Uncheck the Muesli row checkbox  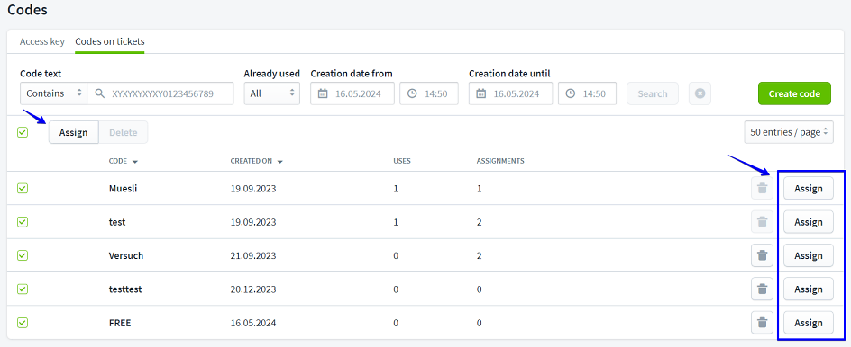(x=23, y=189)
